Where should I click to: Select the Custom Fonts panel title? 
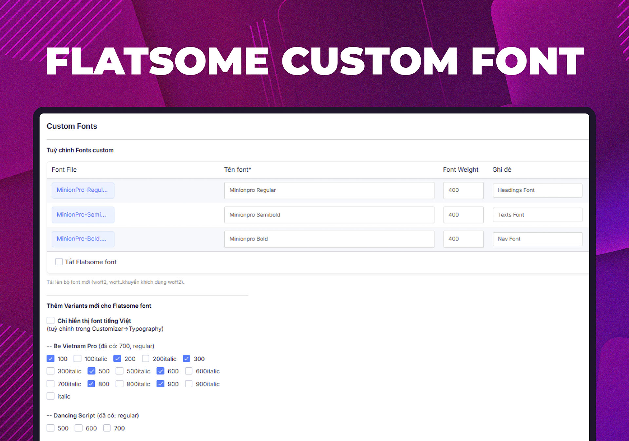pyautogui.click(x=72, y=126)
